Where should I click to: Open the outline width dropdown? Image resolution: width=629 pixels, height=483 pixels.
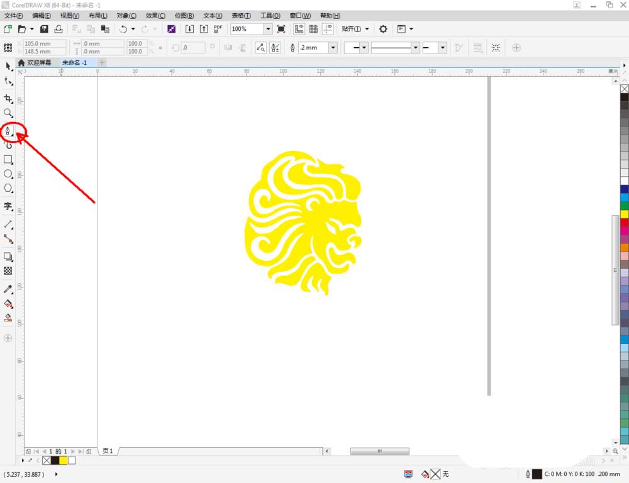pyautogui.click(x=333, y=48)
